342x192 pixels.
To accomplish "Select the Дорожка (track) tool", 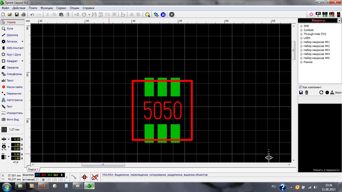I will click(12, 35).
